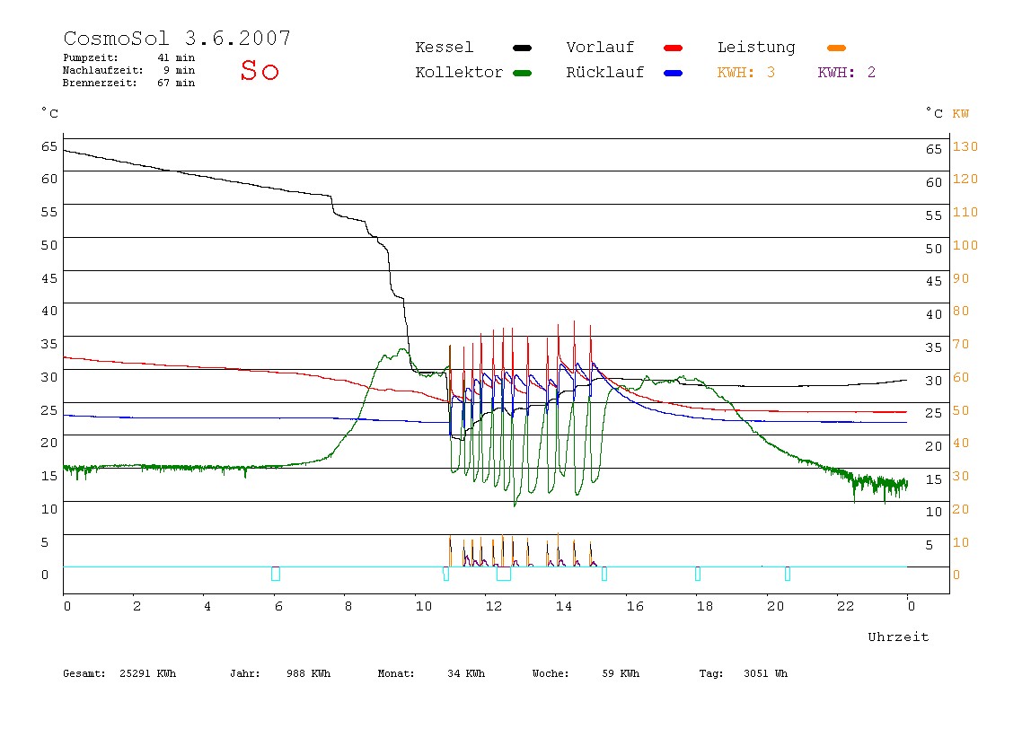Select the "Gesamt:" footer label
This screenshot has width=1031, height=729.
tap(84, 673)
